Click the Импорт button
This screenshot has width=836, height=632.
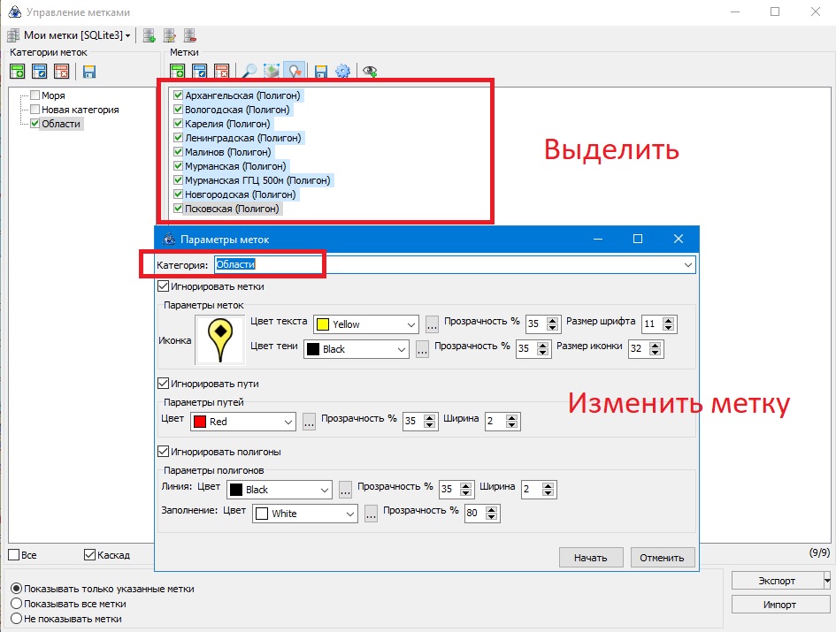tap(778, 605)
